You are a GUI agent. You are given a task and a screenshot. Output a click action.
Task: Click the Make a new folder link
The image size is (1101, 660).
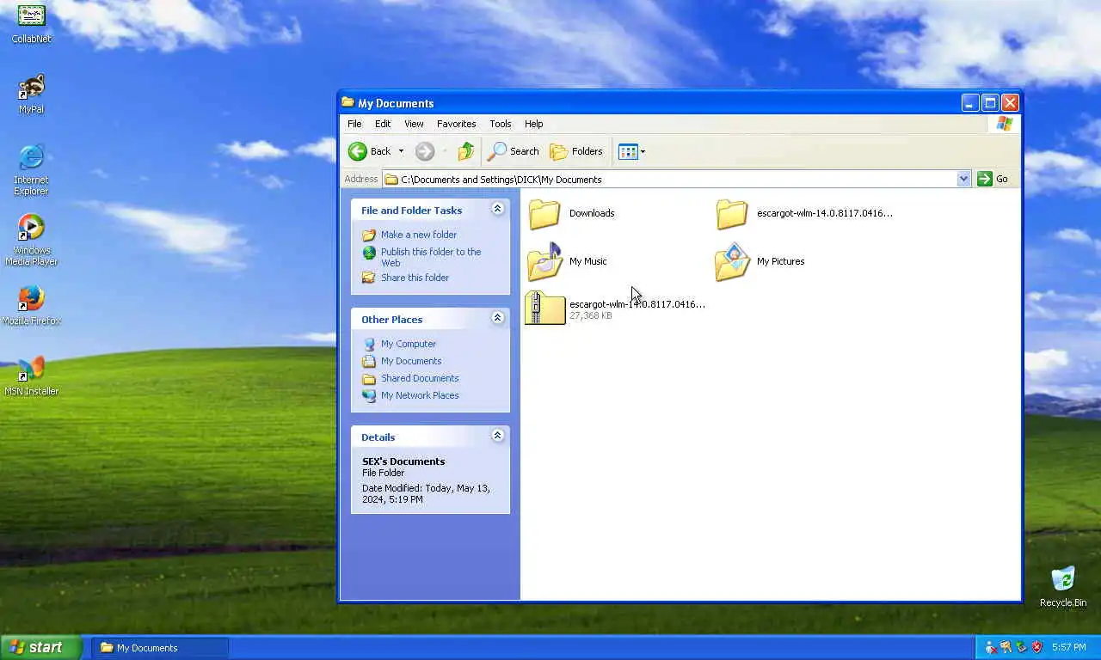pos(419,235)
